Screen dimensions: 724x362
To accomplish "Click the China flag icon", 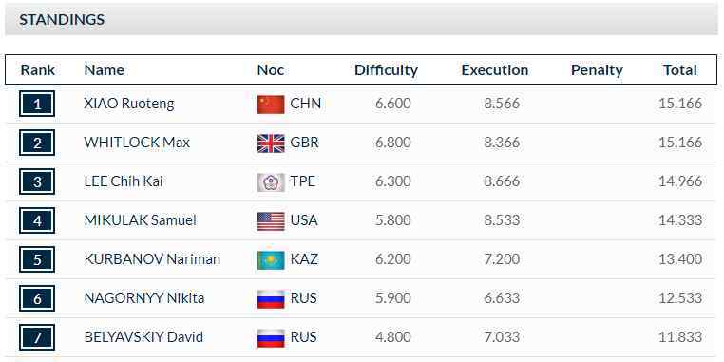I will coord(271,104).
